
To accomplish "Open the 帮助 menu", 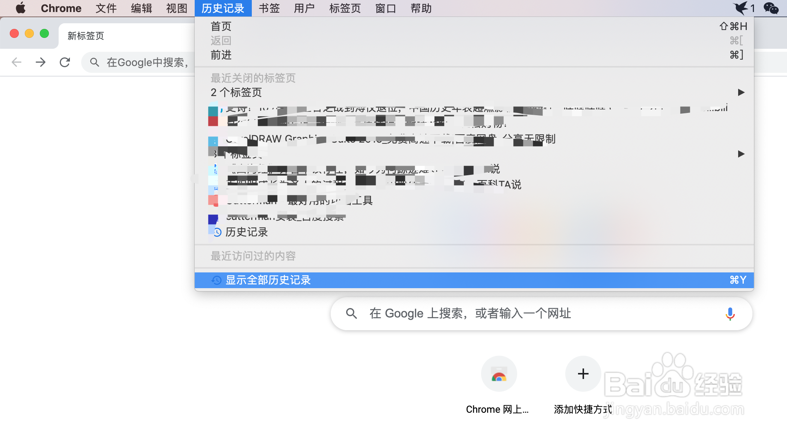I will 421,8.
